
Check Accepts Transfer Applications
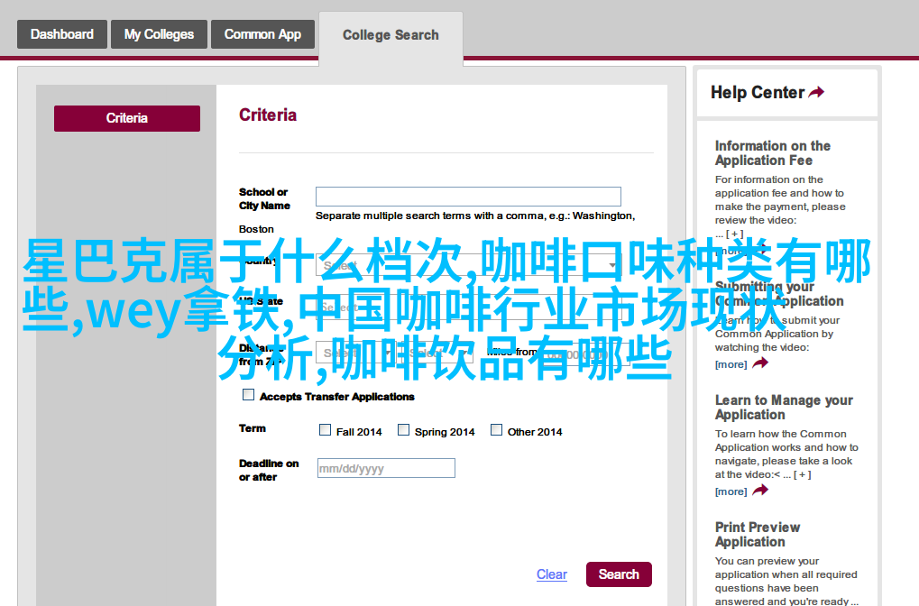(249, 395)
